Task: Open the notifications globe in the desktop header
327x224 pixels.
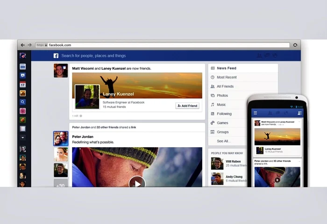Action: tap(275, 55)
